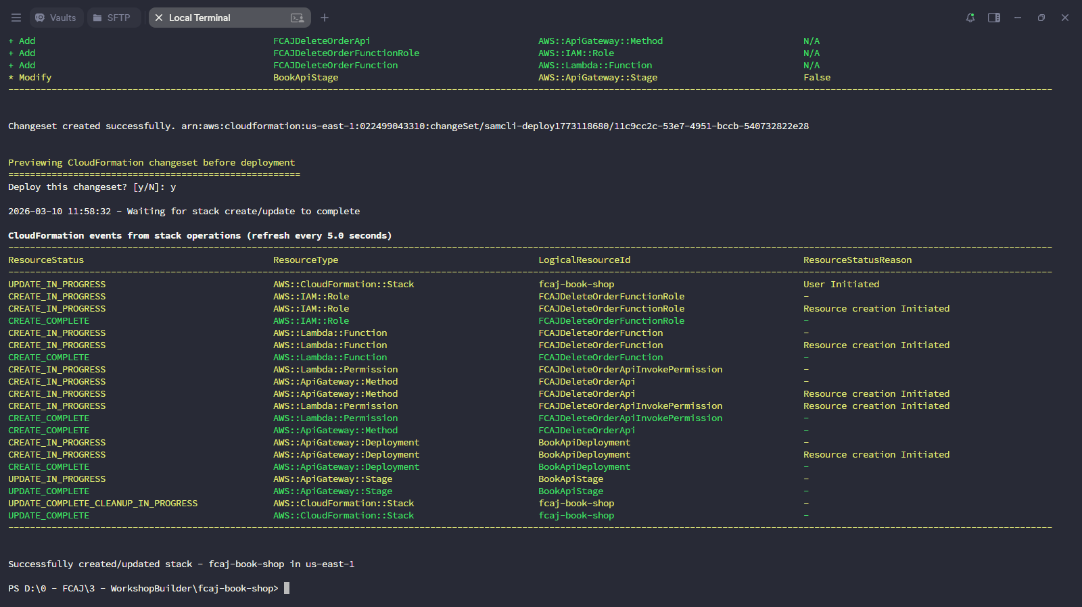Open the hamburger main menu
Screen dimensions: 1082x607
tap(16, 18)
